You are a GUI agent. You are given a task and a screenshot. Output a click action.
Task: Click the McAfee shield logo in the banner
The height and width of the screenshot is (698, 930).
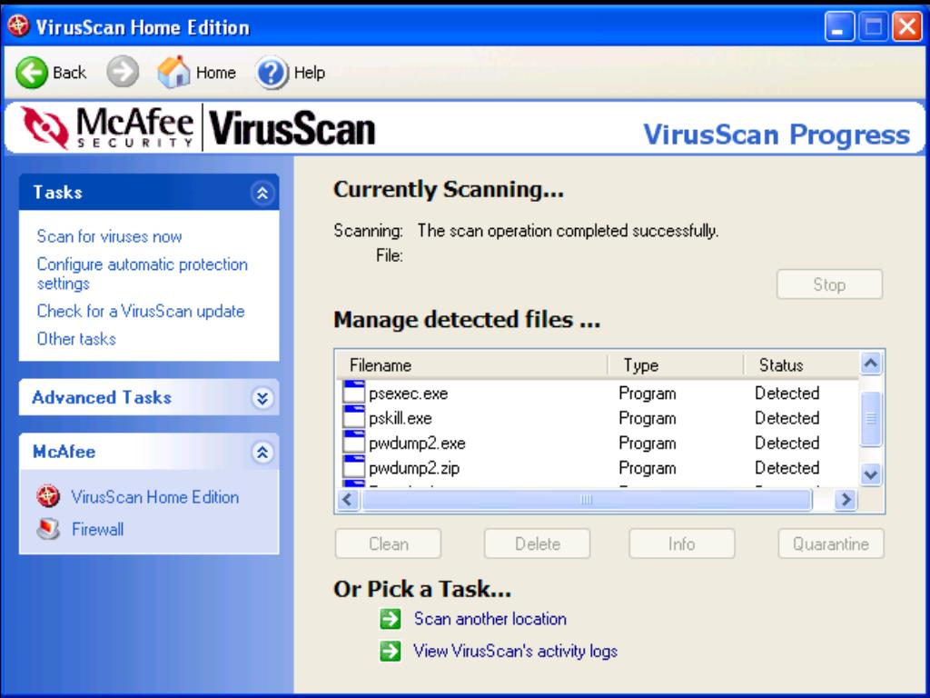[x=45, y=126]
